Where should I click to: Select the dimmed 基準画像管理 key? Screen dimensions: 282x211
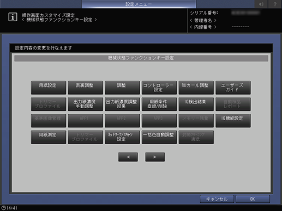[49, 121]
